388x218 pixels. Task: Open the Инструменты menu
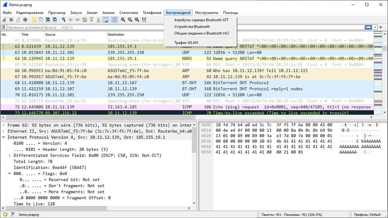[207, 13]
